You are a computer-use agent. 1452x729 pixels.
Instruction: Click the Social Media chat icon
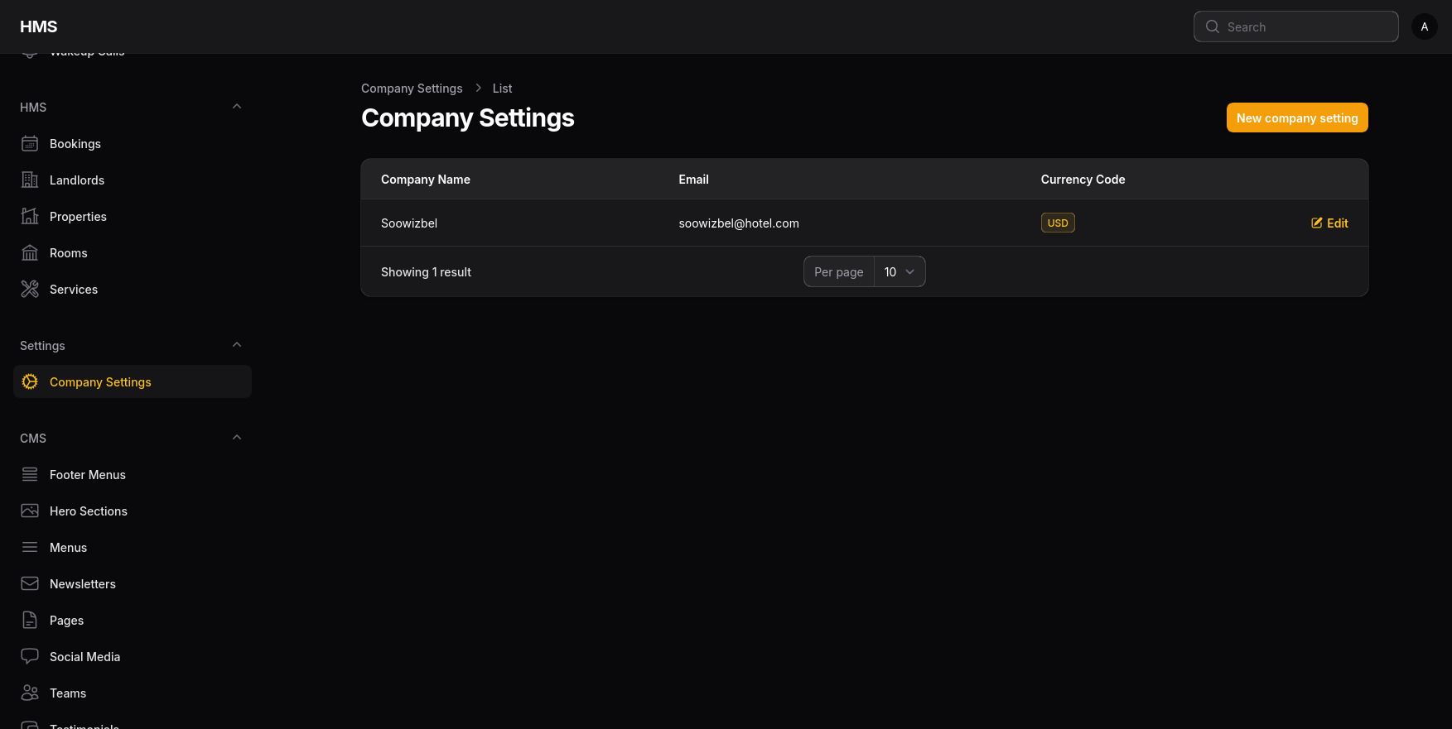tap(30, 657)
